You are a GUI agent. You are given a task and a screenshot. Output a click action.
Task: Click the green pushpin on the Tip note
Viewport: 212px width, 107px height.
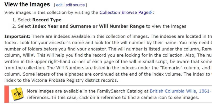point(17,89)
